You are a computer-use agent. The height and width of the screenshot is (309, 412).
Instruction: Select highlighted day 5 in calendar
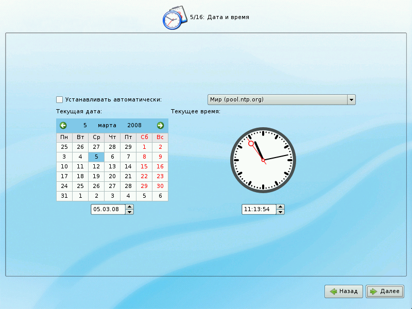click(96, 157)
